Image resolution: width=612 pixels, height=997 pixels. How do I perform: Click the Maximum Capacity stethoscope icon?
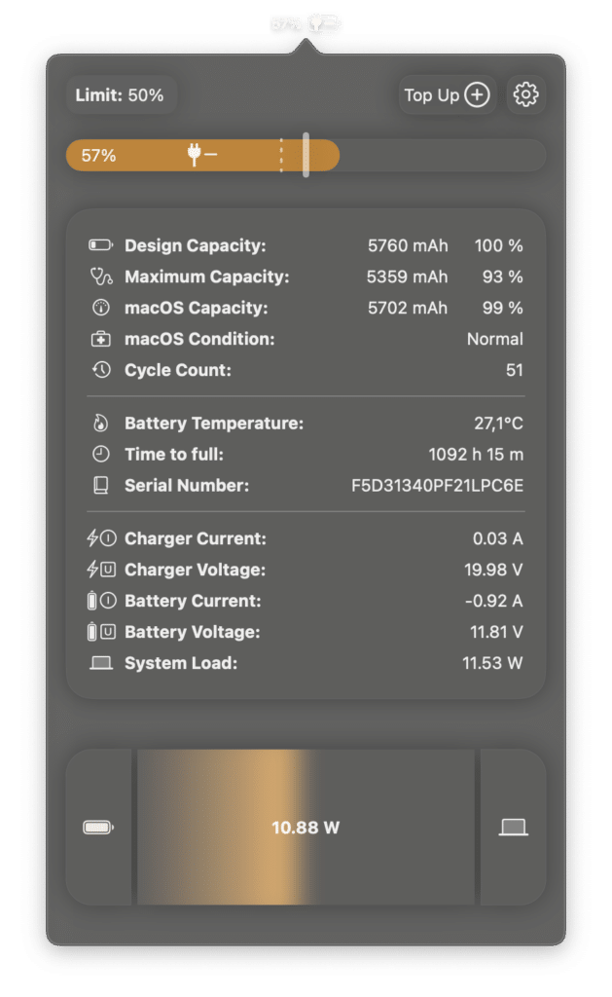pyautogui.click(x=100, y=277)
